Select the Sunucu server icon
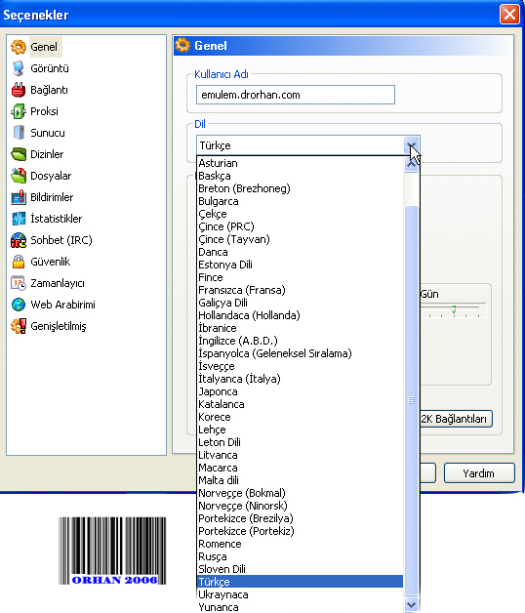The width and height of the screenshot is (525, 613). click(18, 133)
